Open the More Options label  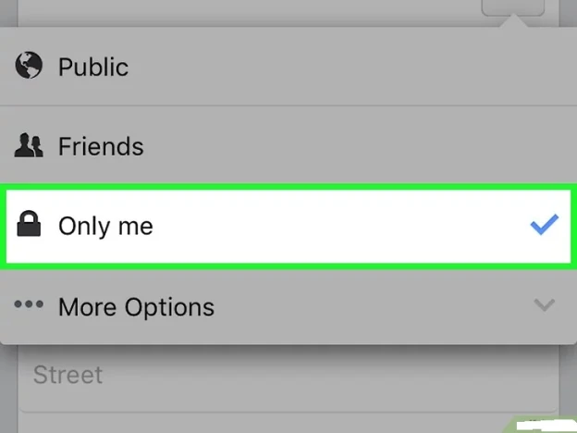[x=136, y=307]
